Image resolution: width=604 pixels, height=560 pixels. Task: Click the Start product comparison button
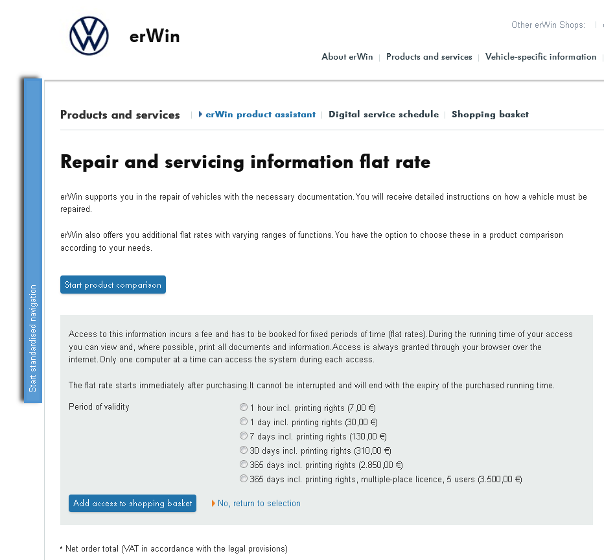(113, 285)
